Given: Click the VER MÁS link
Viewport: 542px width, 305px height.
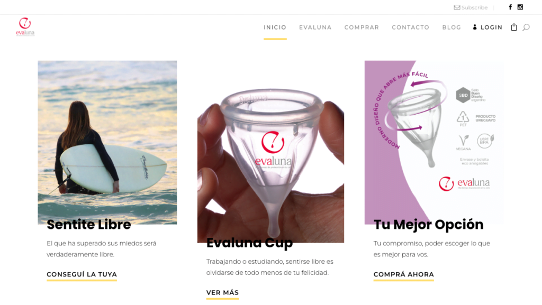Looking at the screenshot, I should click(x=223, y=293).
